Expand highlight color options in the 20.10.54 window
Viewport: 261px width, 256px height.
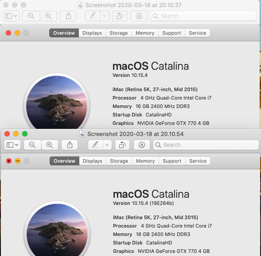tap(107, 145)
